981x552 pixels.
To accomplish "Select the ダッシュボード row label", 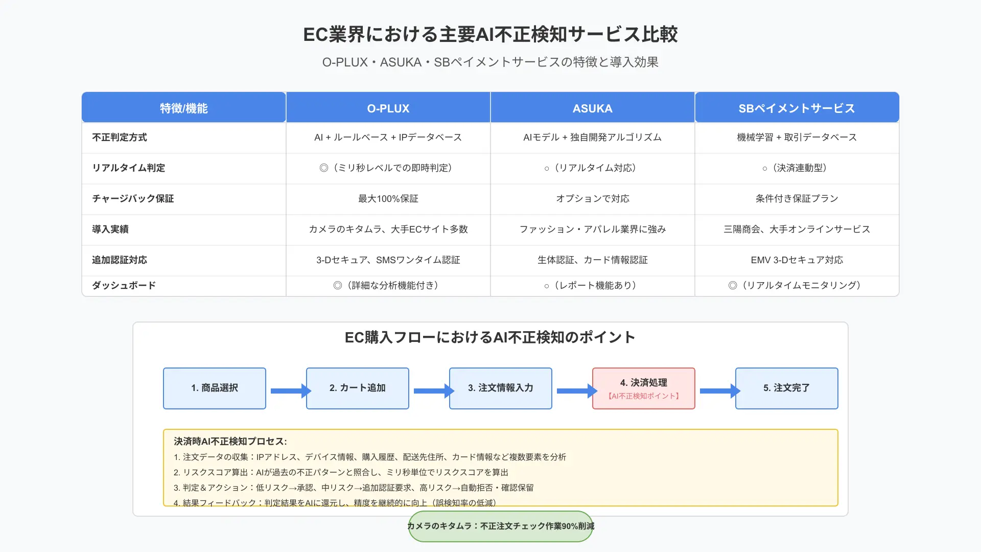I will [124, 286].
